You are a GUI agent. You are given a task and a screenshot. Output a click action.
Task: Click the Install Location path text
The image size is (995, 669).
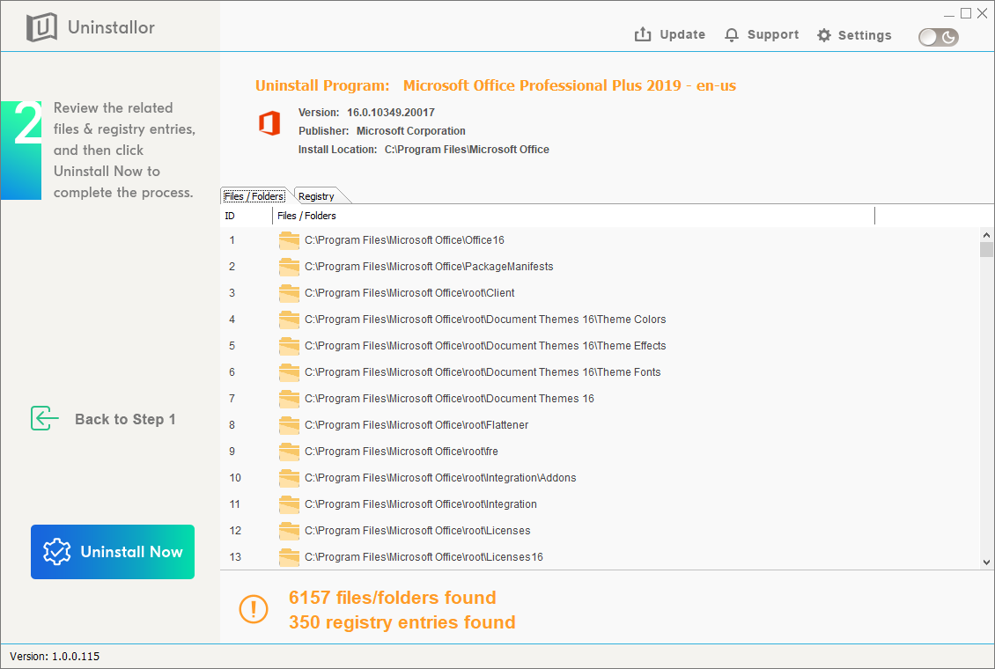tap(467, 150)
